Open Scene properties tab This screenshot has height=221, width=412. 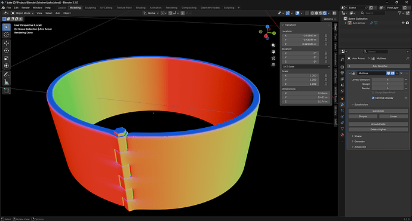click(x=342, y=85)
